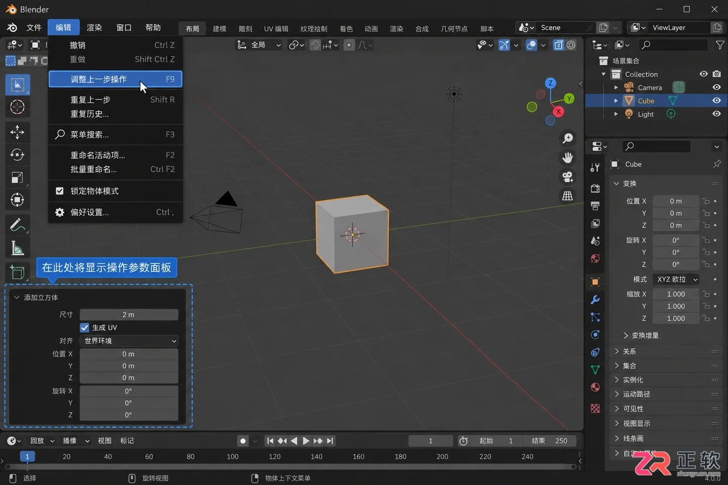Switch to the Sculpting tab (雕刻)
Image resolution: width=728 pixels, height=485 pixels.
pos(245,29)
